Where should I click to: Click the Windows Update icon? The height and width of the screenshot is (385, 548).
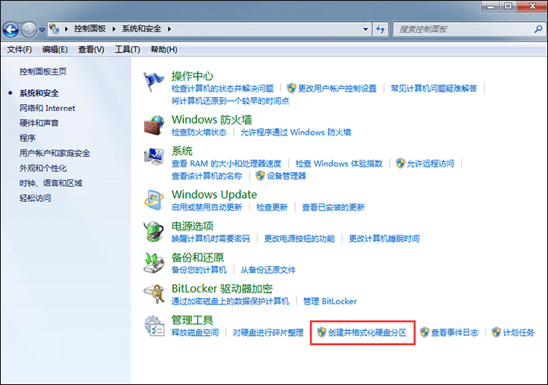(x=153, y=200)
